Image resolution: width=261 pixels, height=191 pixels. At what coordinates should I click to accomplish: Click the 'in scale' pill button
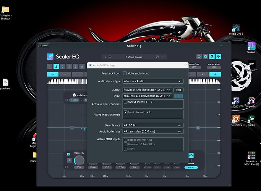[x=74, y=100]
